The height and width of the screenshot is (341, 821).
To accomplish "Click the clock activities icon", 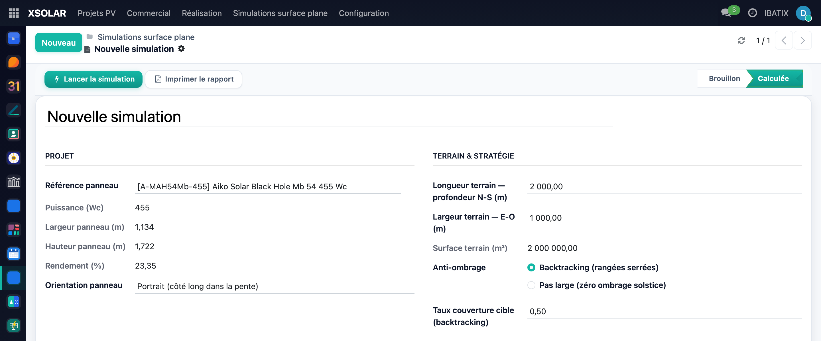I will [752, 13].
